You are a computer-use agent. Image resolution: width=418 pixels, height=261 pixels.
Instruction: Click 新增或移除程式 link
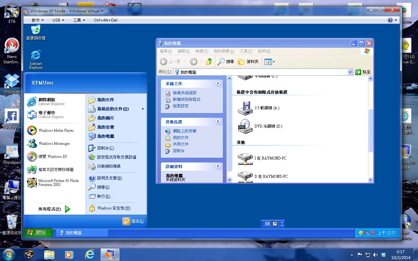186,100
